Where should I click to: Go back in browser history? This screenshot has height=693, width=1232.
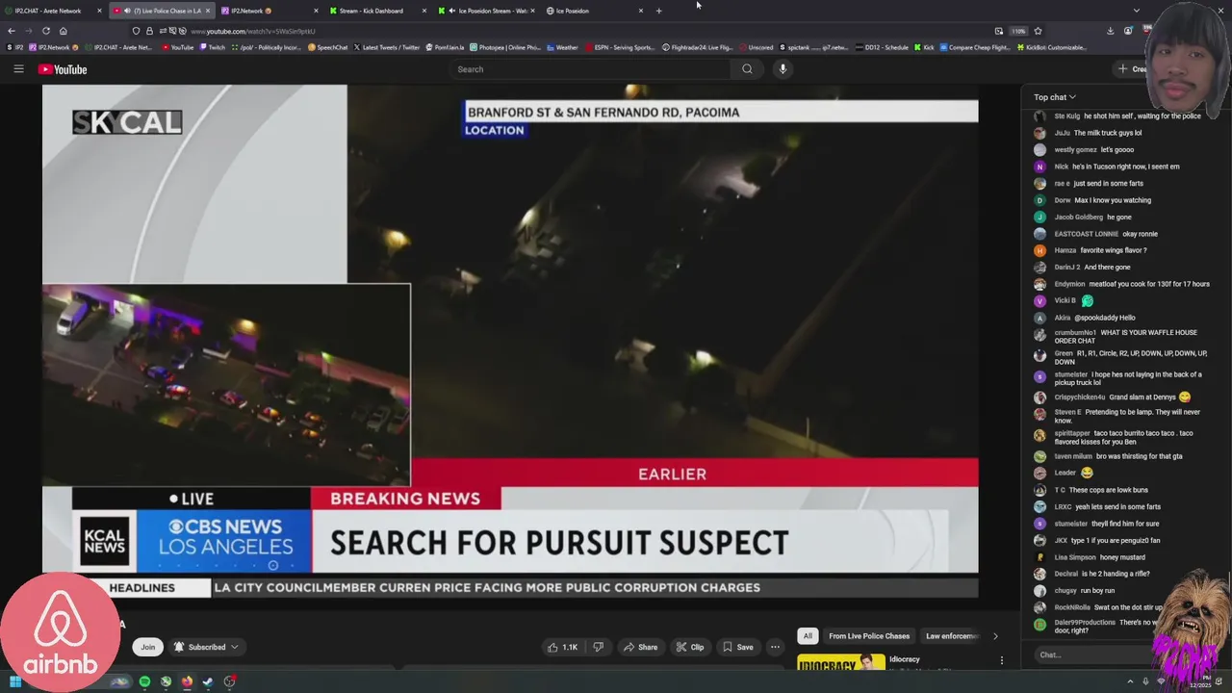12,31
